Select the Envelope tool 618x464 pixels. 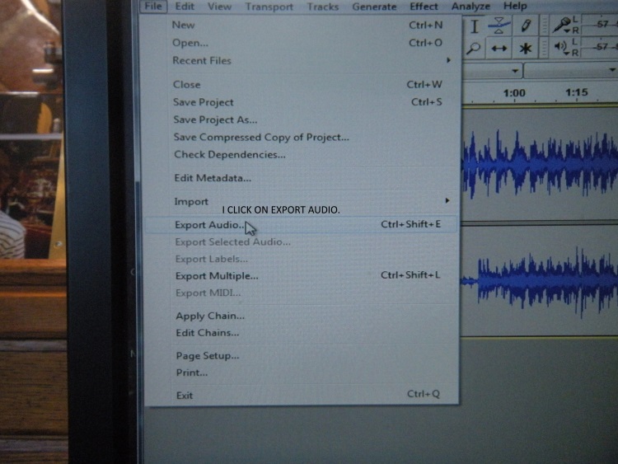click(x=499, y=26)
